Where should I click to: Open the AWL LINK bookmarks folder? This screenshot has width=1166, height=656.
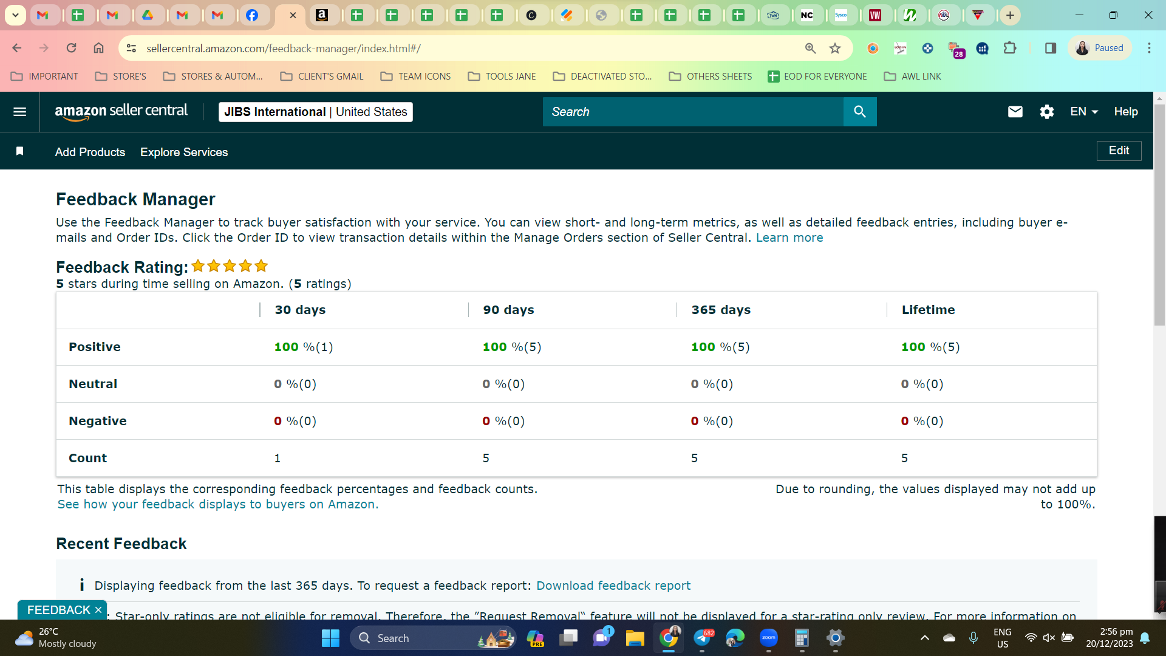click(912, 77)
